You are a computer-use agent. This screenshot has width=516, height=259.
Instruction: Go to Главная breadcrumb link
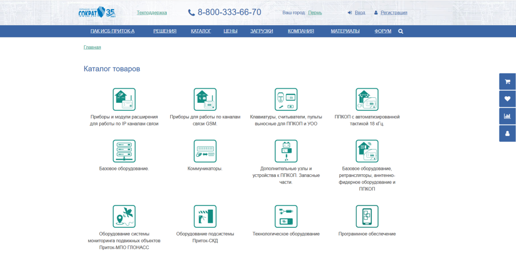92,47
